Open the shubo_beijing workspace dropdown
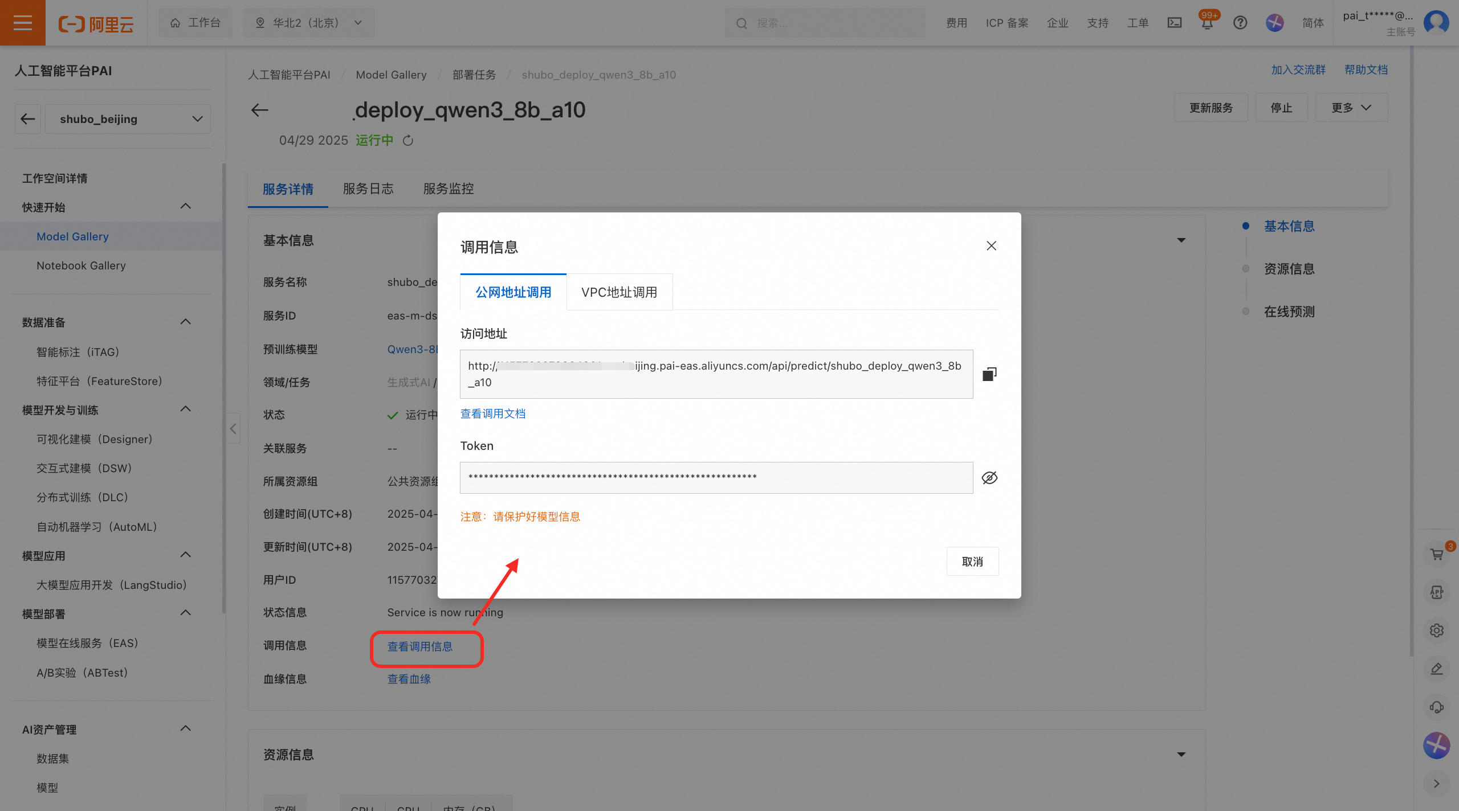This screenshot has height=811, width=1459. pos(128,119)
